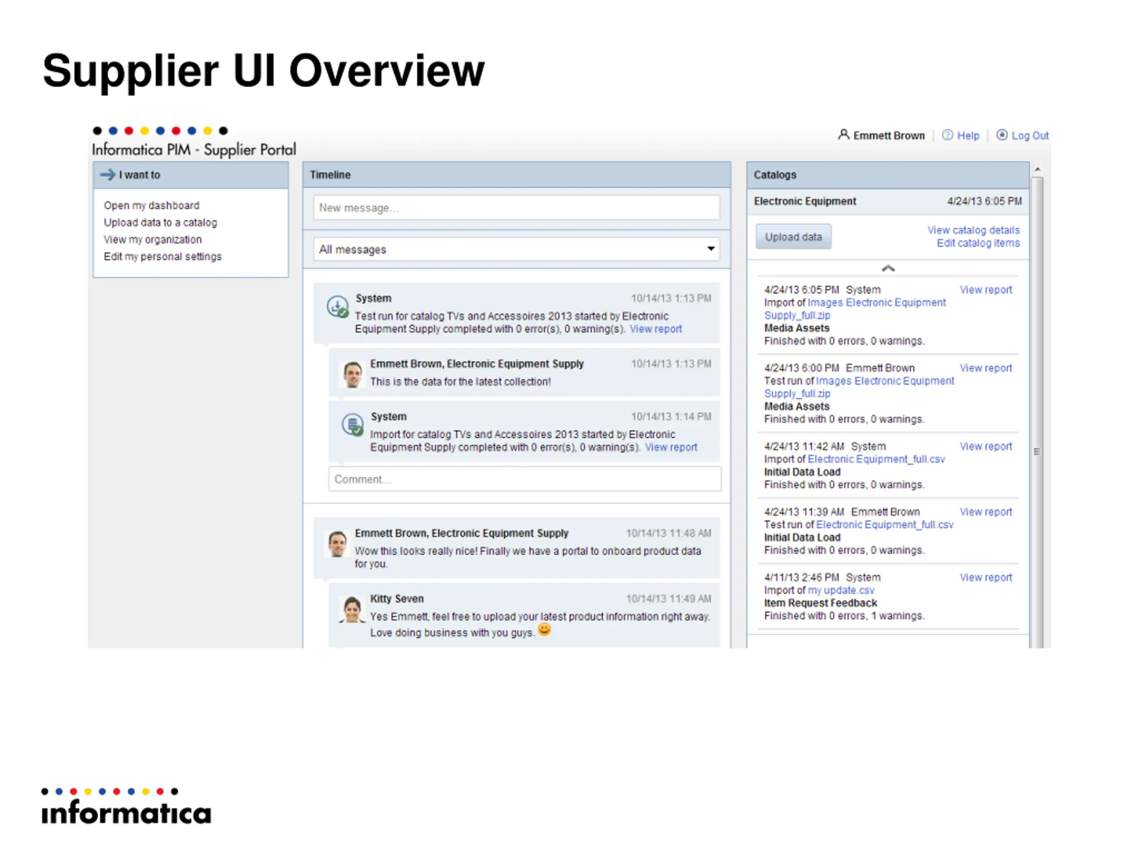
Task: Collapse the catalog history with the chevron
Action: pos(888,268)
